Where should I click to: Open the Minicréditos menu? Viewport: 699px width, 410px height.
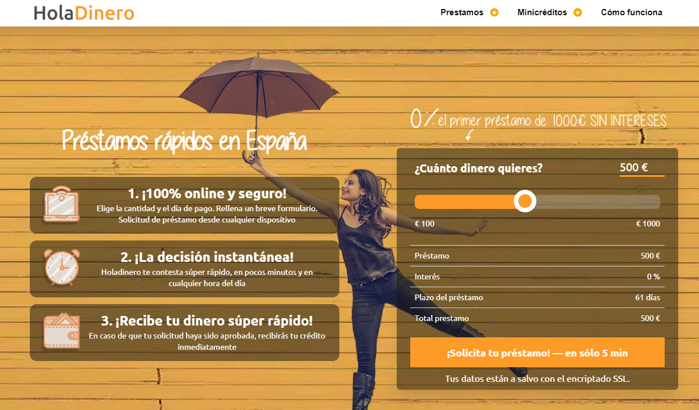(542, 12)
